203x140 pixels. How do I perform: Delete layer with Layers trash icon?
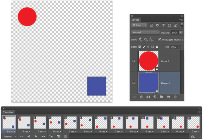175,97
